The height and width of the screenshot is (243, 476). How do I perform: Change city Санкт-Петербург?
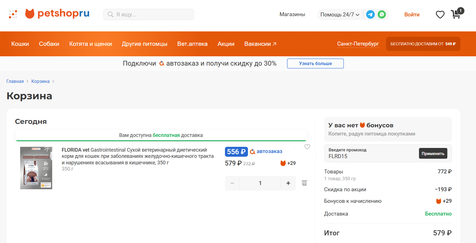358,44
